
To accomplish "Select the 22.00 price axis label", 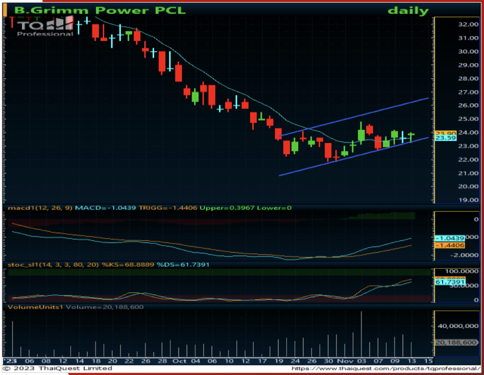I will 468,160.
